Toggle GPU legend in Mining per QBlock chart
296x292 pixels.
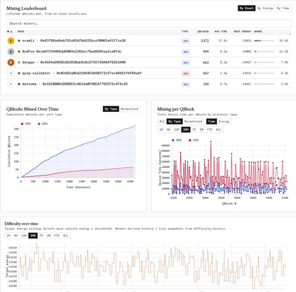pyautogui.click(x=177, y=140)
